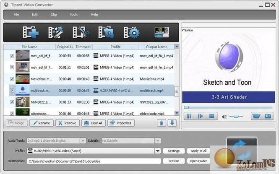Open the File menu

pyautogui.click(x=16, y=14)
